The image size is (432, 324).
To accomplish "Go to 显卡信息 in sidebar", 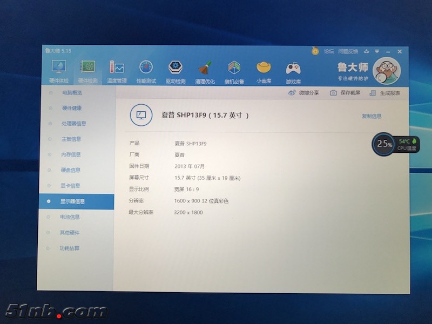I will (71, 186).
